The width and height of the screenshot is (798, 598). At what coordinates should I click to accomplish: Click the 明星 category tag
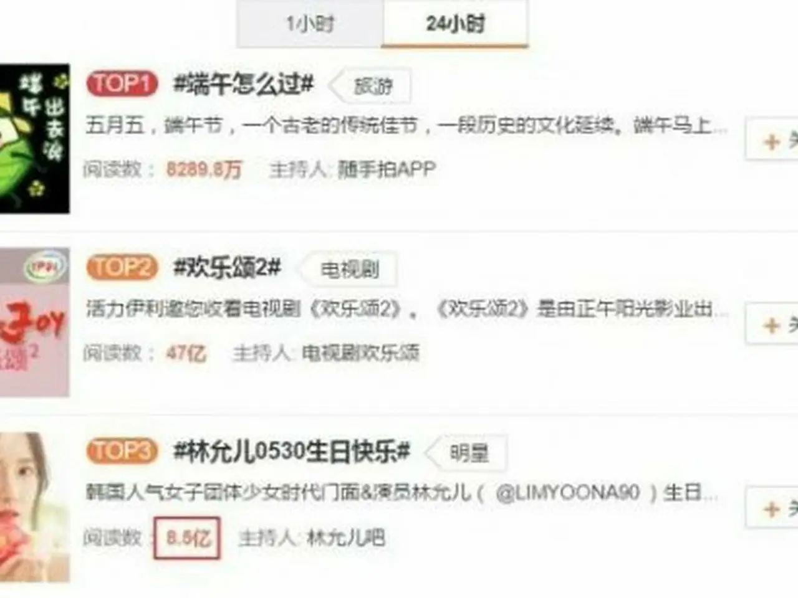(469, 453)
